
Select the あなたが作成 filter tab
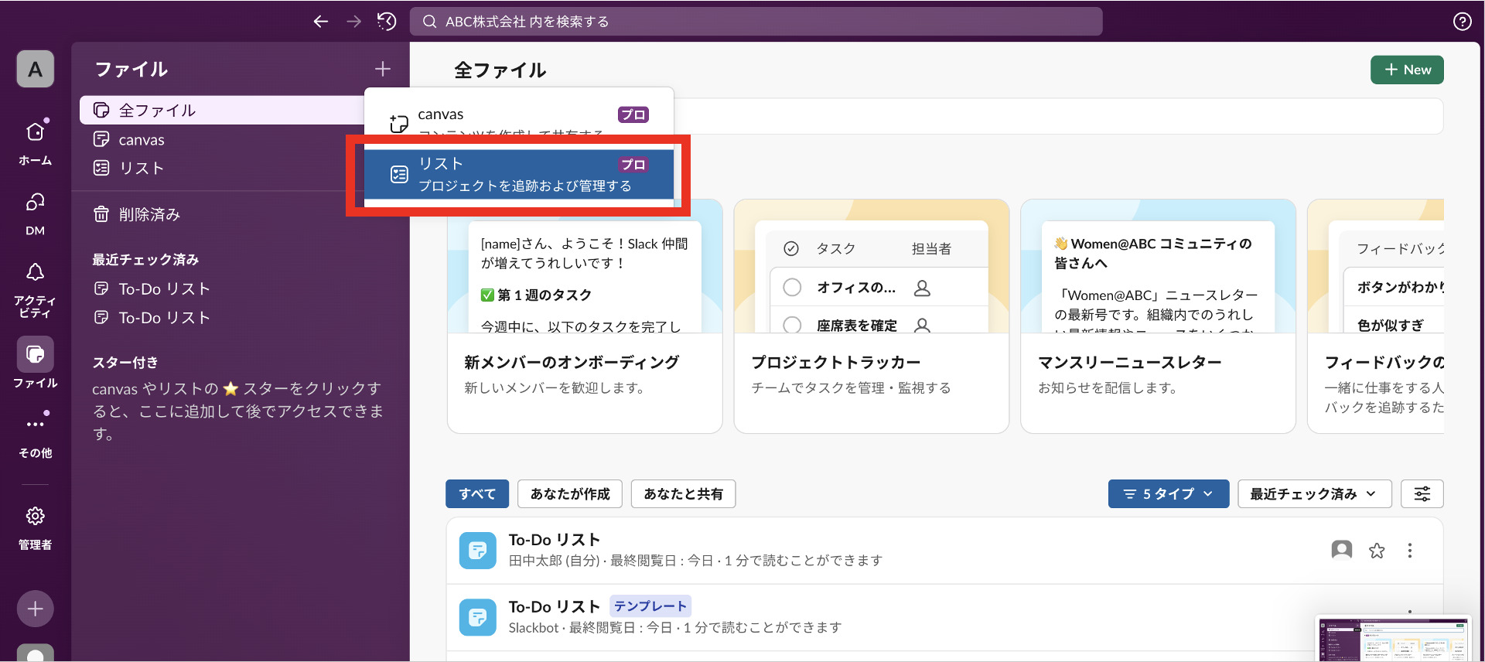(x=570, y=493)
